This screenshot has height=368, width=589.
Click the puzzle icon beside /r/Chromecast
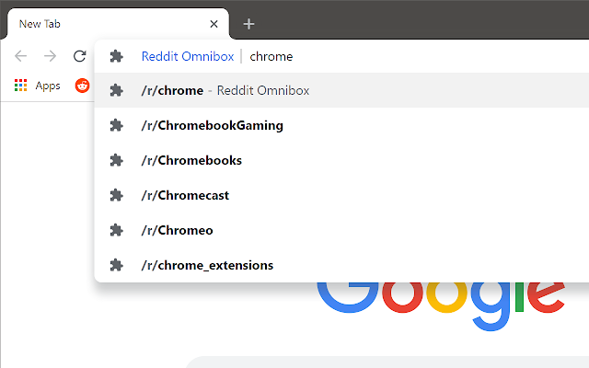tap(116, 195)
